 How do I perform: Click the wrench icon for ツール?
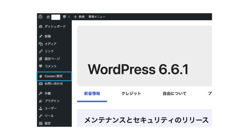pos(41,116)
